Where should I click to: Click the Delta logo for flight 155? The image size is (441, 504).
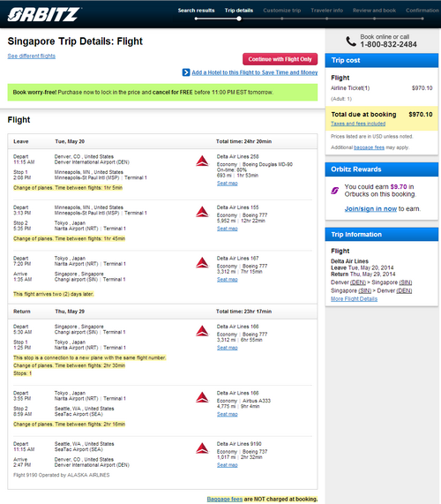(x=202, y=212)
